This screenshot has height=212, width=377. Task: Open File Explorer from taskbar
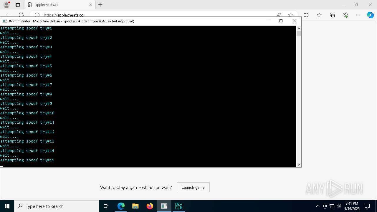click(x=135, y=206)
